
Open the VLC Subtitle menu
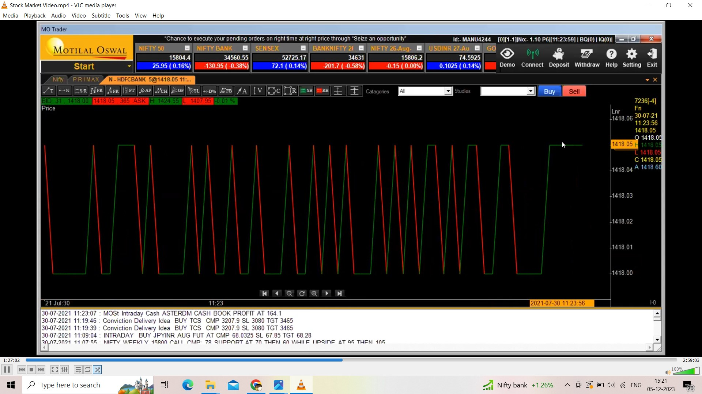[101, 16]
